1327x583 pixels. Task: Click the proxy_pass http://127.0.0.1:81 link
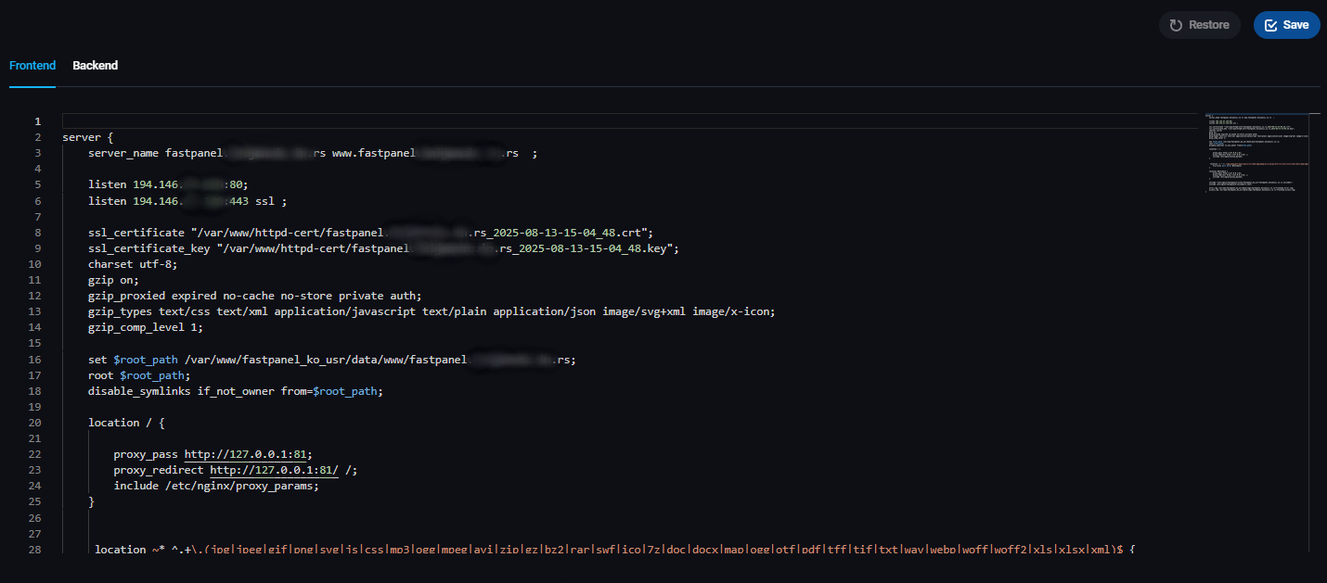point(246,454)
